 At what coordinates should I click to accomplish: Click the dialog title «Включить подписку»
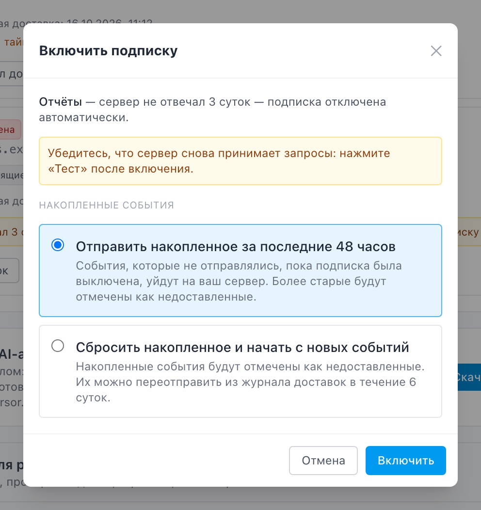click(108, 51)
